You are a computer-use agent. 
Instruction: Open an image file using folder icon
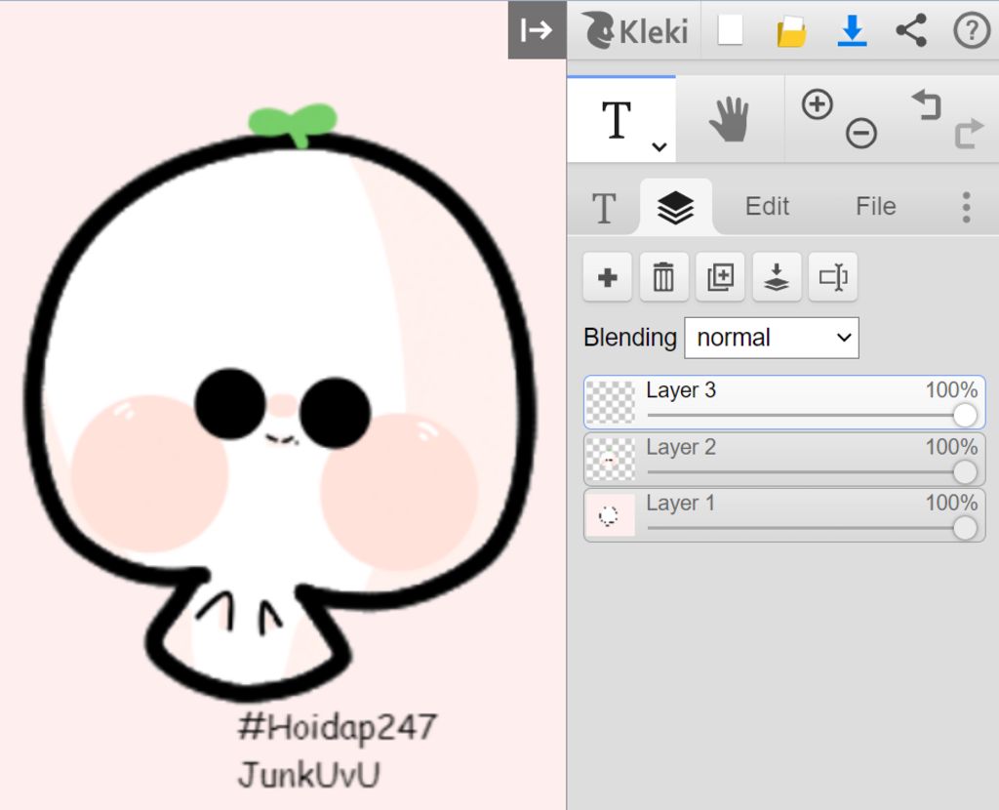click(x=791, y=32)
